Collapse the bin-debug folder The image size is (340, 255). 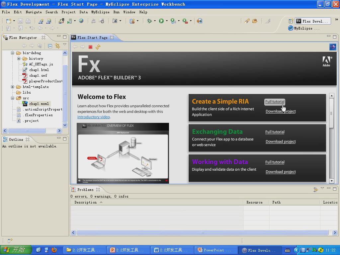12,53
